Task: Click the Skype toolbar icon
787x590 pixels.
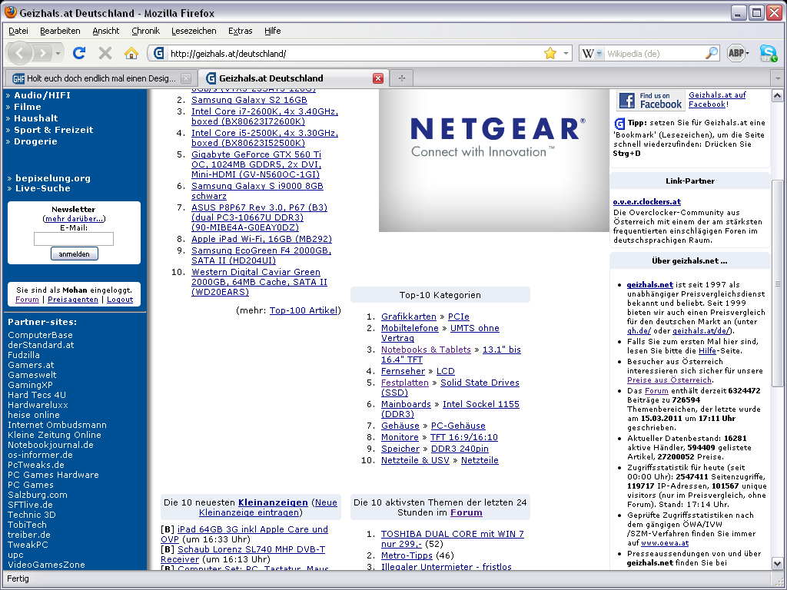Action: (x=768, y=53)
